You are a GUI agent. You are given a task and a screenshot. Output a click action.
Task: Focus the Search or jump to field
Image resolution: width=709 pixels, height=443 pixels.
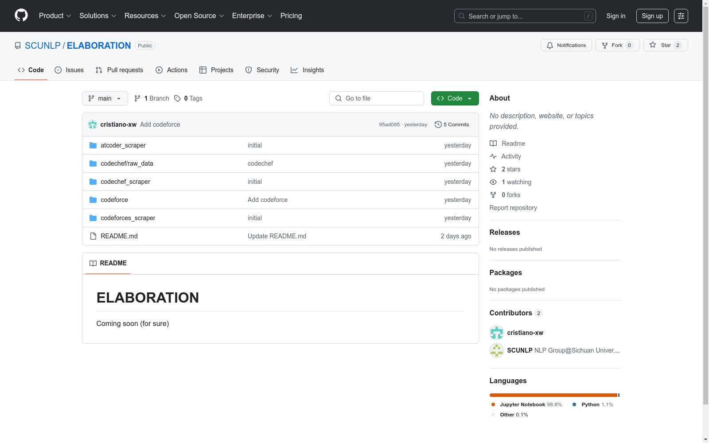pos(525,16)
